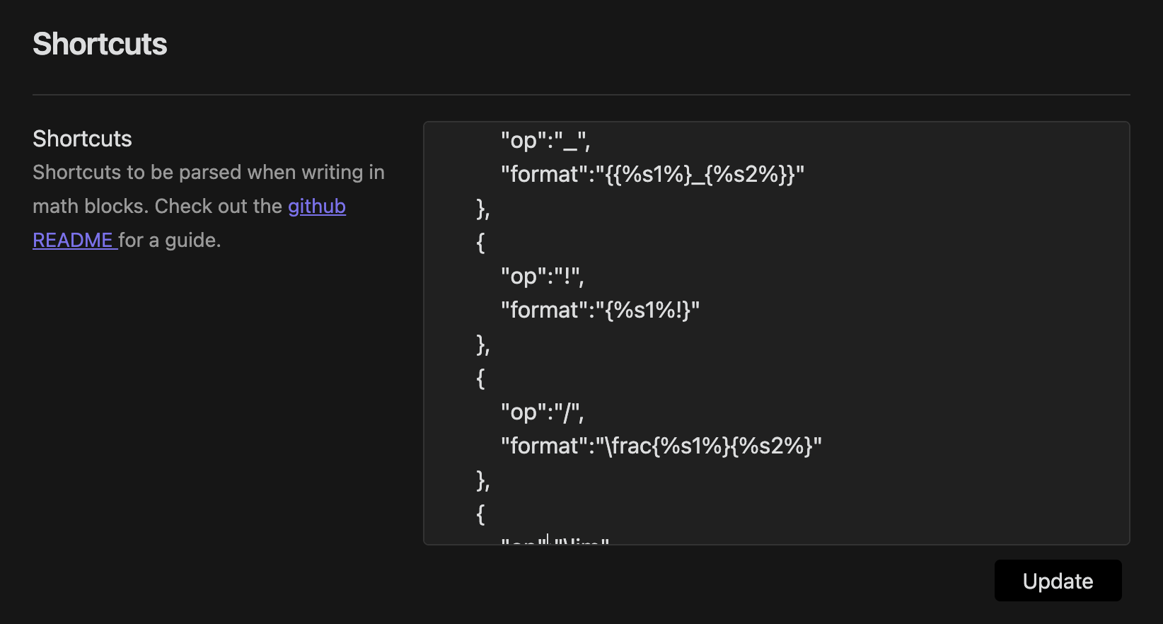This screenshot has width=1163, height=624.
Task: Click the Update button
Action: (x=1058, y=581)
